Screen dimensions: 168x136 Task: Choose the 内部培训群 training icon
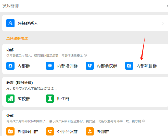coord(50,66)
